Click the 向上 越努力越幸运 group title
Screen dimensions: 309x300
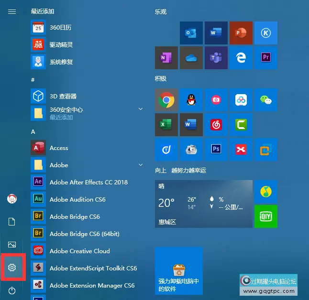(180, 170)
